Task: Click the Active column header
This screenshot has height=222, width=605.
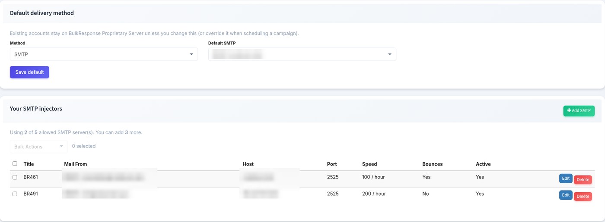Action: click(x=483, y=164)
